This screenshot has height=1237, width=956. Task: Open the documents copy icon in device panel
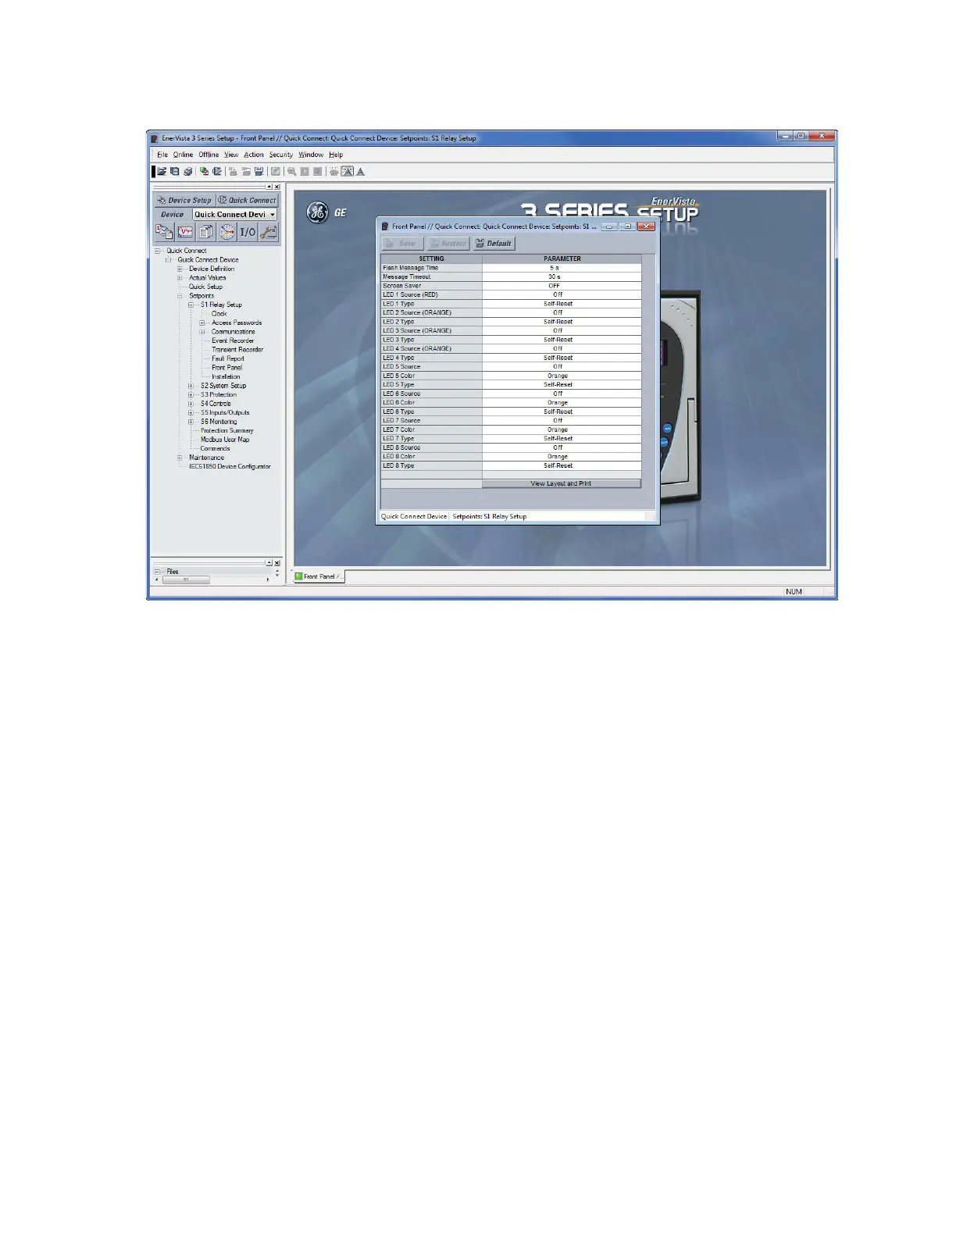205,232
